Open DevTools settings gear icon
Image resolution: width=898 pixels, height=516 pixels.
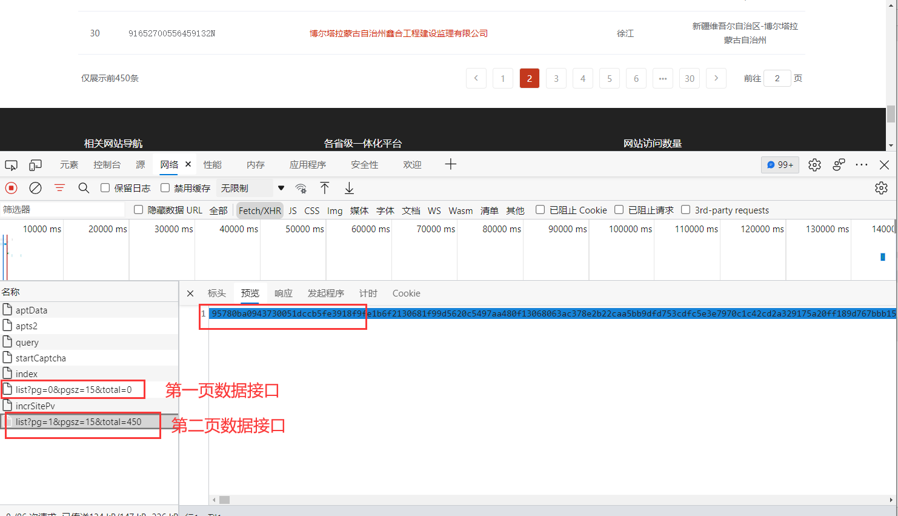pyautogui.click(x=814, y=165)
